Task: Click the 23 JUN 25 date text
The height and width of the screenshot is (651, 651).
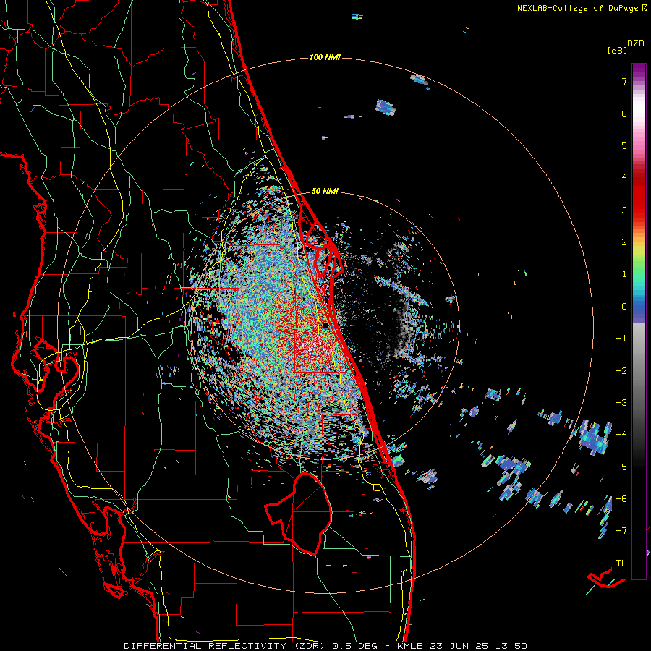Action: [458, 646]
